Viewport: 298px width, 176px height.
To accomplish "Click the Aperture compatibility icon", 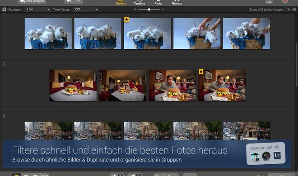I will click(x=266, y=156).
